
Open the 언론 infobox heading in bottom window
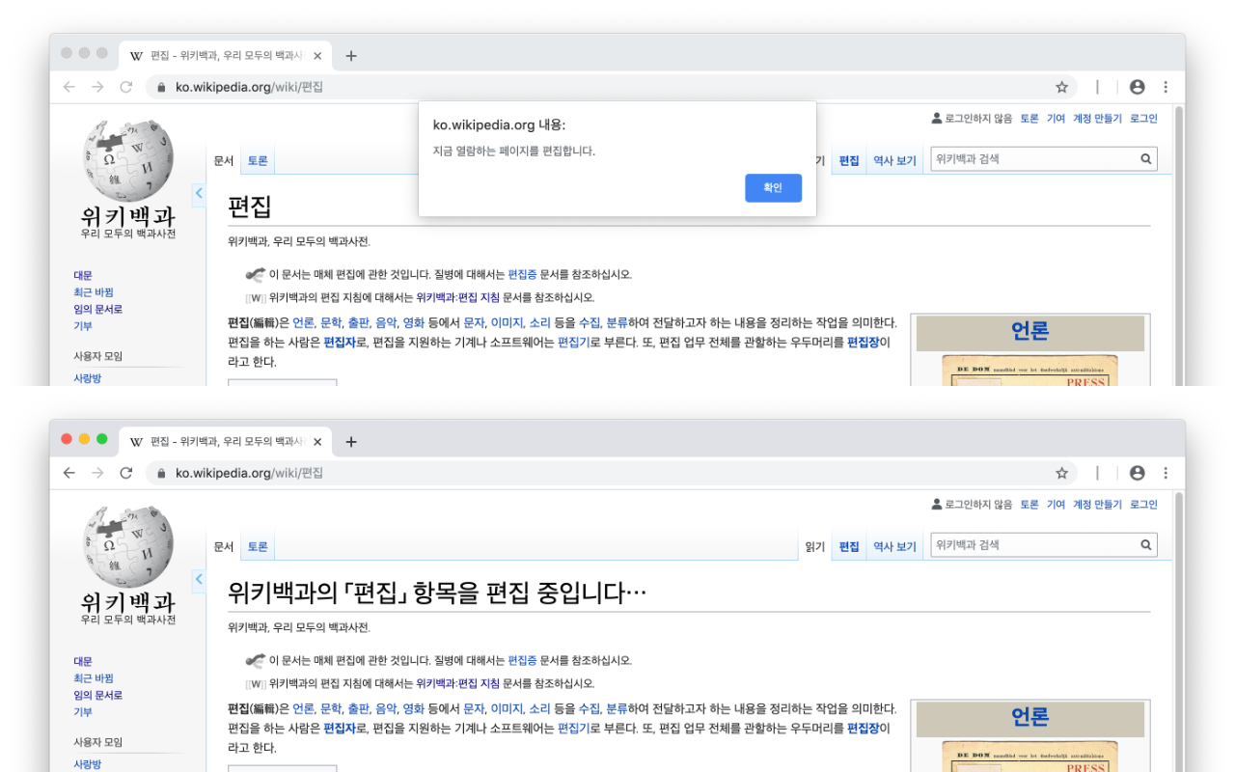1029,717
